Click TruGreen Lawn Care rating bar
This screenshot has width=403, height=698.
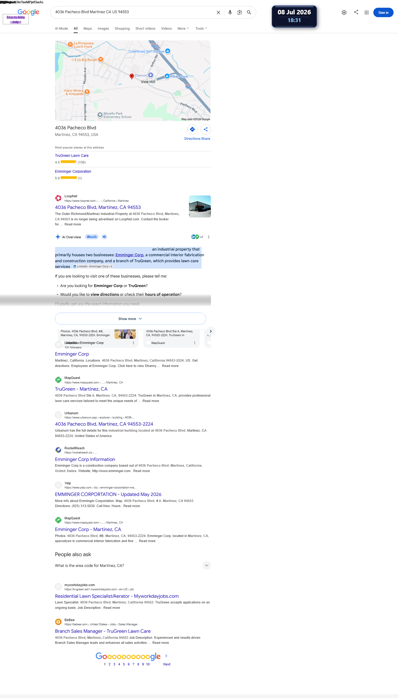69,162
